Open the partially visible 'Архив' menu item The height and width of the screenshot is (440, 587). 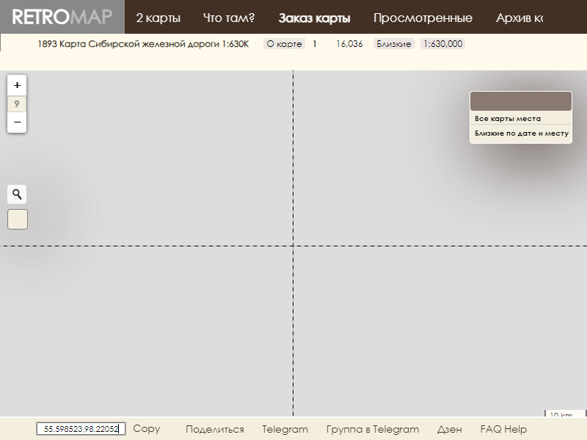(519, 18)
